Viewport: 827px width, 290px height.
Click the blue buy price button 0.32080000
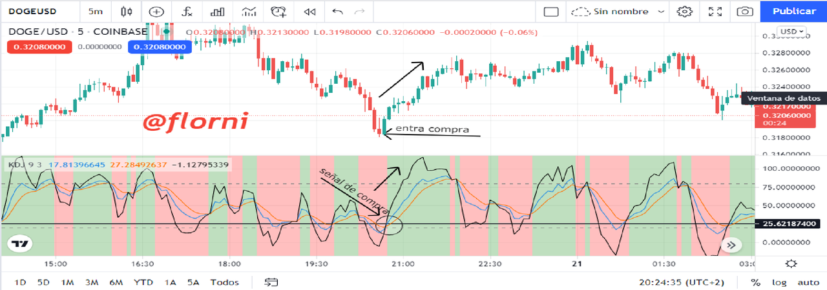coord(158,46)
